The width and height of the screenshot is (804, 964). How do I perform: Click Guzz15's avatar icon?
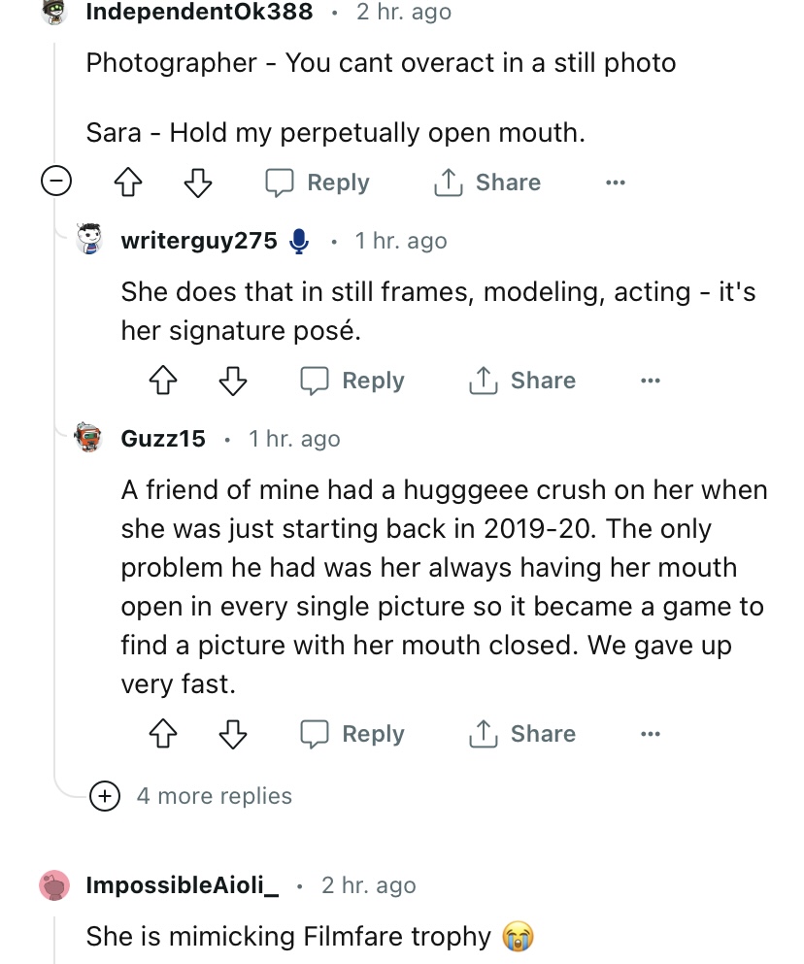[90, 439]
